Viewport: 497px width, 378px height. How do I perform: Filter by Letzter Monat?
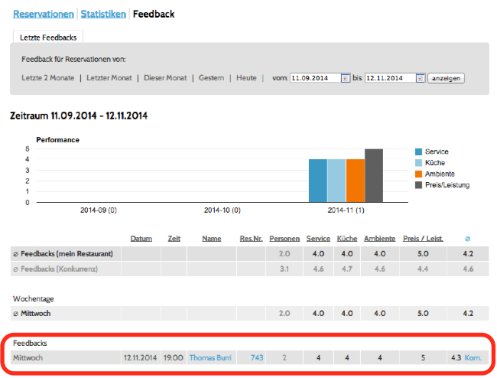point(109,78)
